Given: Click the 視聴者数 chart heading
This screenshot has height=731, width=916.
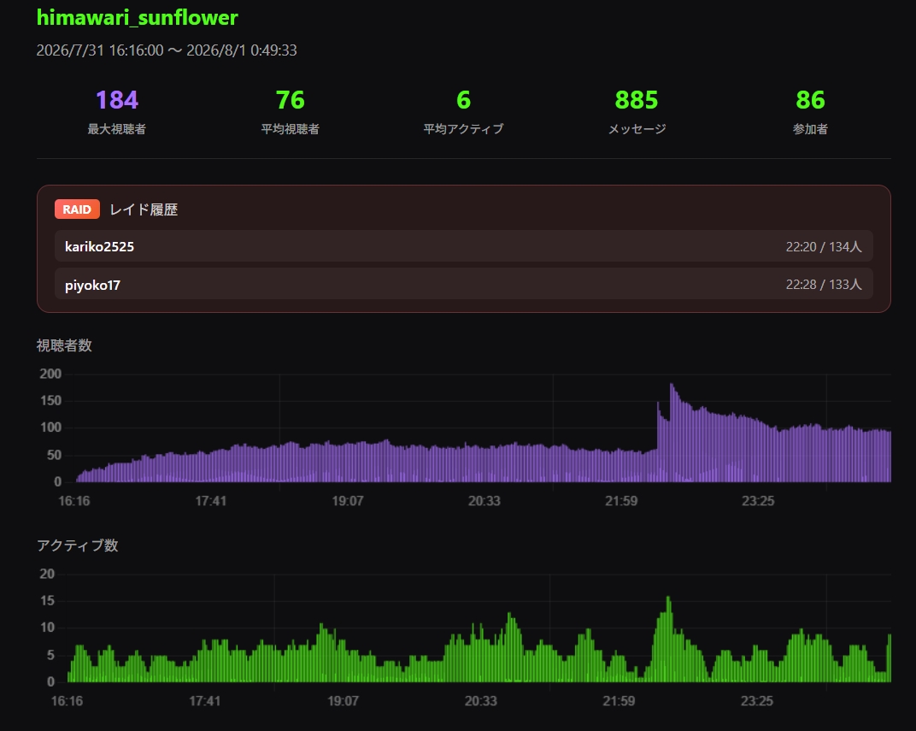Looking at the screenshot, I should tap(64, 345).
